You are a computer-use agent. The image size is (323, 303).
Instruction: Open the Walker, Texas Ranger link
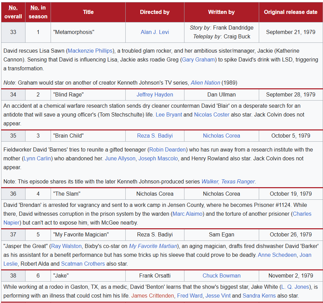point(228,181)
